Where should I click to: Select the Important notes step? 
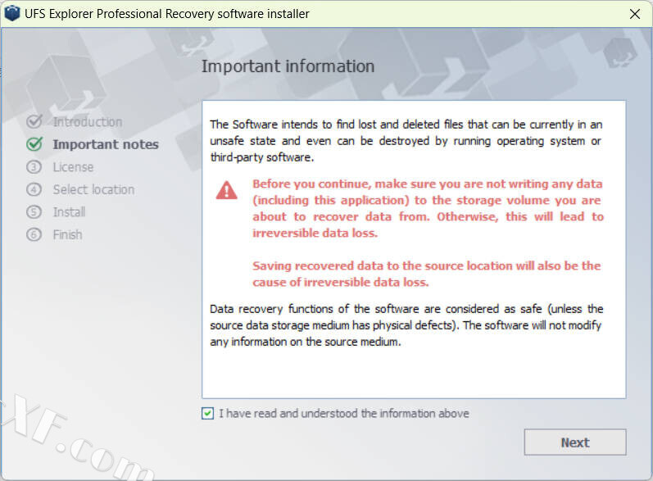click(x=106, y=144)
